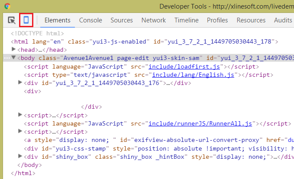Click the display: none; style on shiny_box
Screen dimensions: 294x179
coord(241,157)
